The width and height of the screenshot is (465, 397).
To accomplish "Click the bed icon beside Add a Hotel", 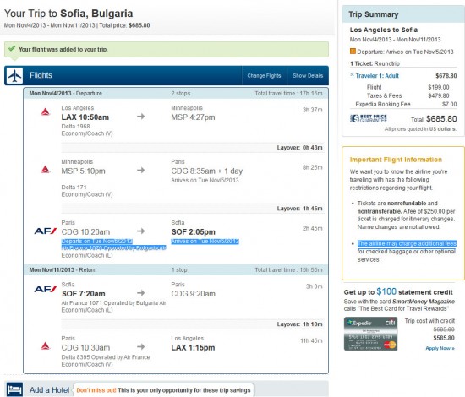I will tap(14, 389).
